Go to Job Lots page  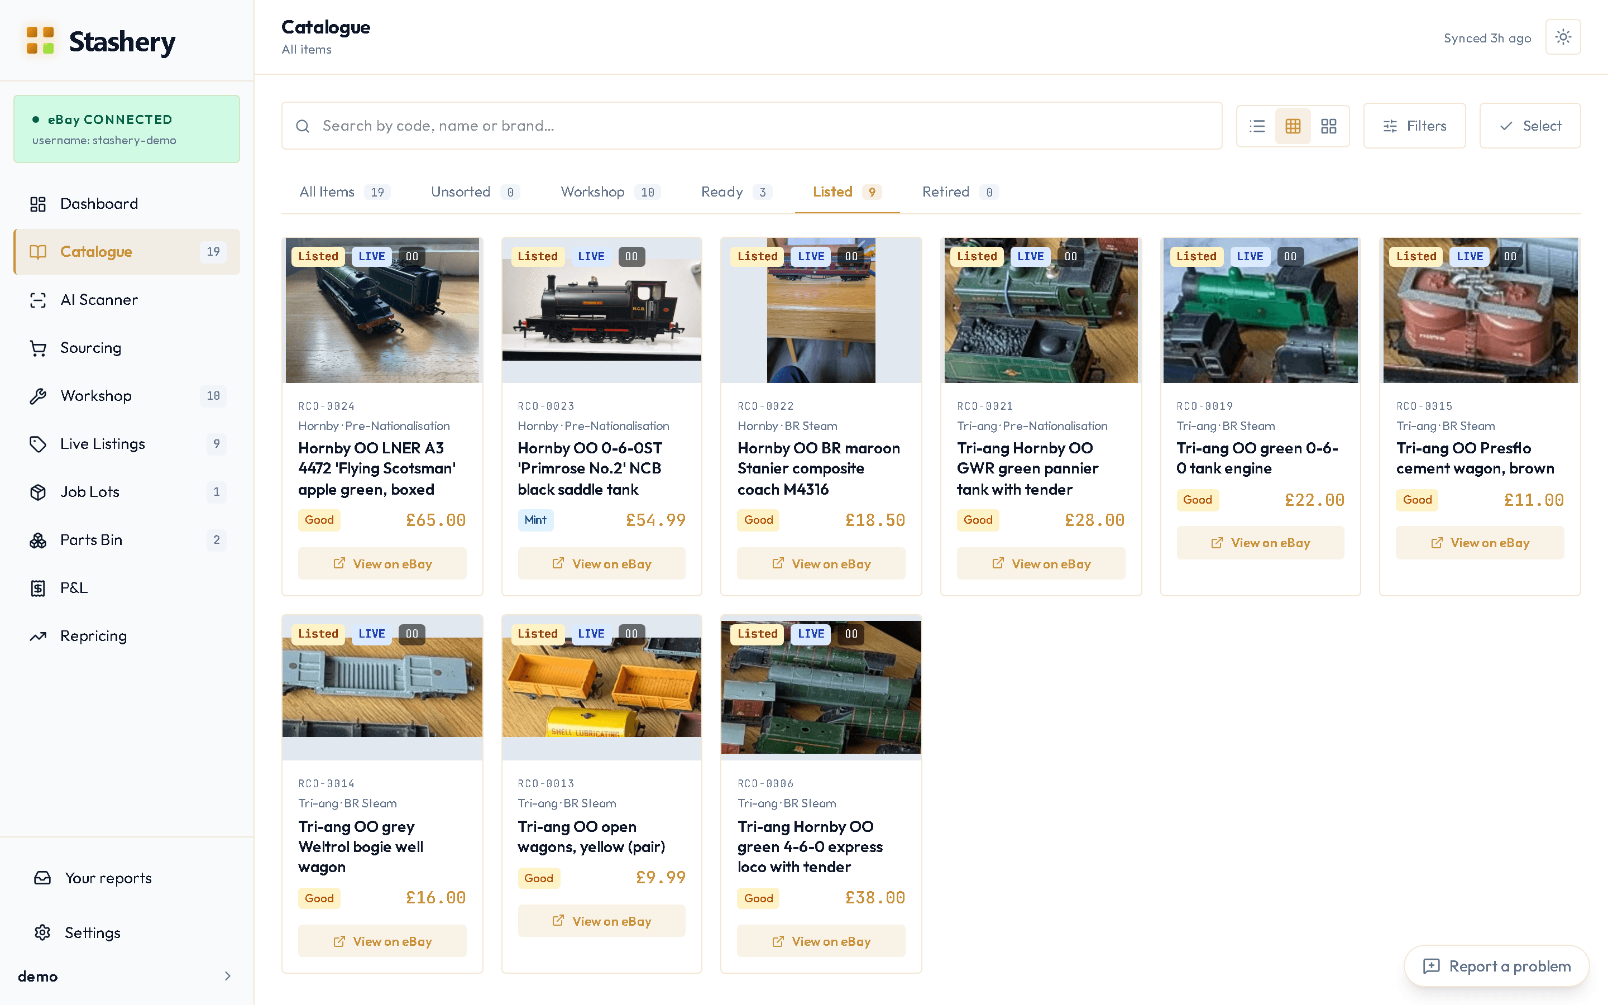pyautogui.click(x=126, y=492)
